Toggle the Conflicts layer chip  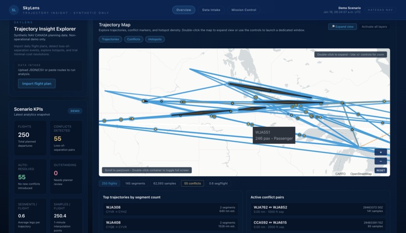tap(133, 39)
